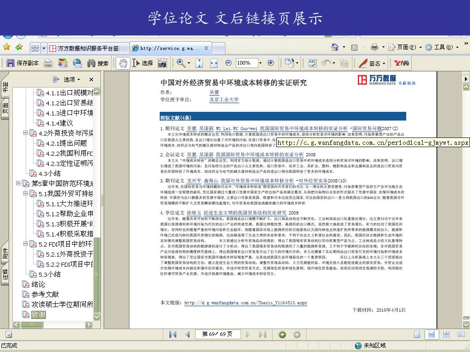The image size is (470, 352).
Task: Click the zoom-in magnifier tool
Action: [181, 63]
